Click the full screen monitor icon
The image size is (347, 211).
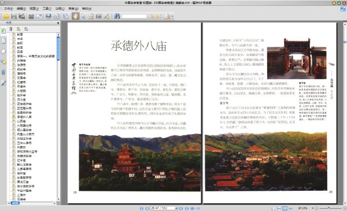pos(49,16)
